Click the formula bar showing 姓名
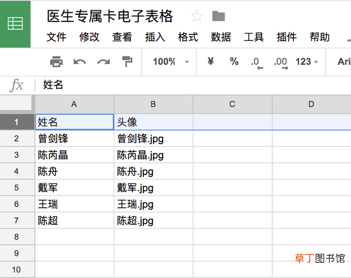This screenshot has width=351, height=278. pos(192,85)
